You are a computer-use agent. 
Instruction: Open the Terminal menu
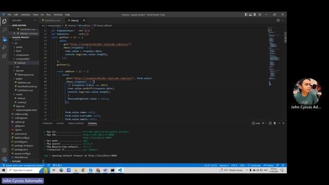tap(58, 15)
